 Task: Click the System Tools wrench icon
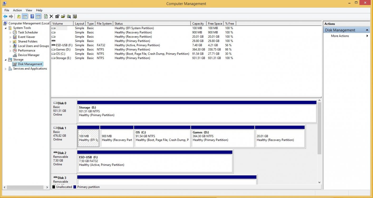tap(10, 28)
